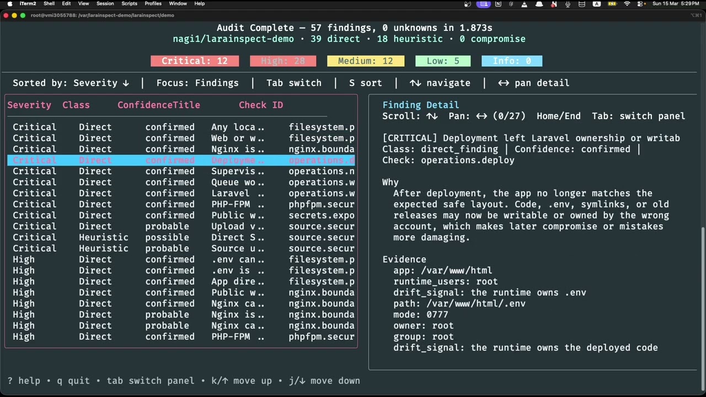Viewport: 706px width, 397px height.
Task: Click the 'path: /var/www/html/.env' evidence line
Action: pos(459,303)
